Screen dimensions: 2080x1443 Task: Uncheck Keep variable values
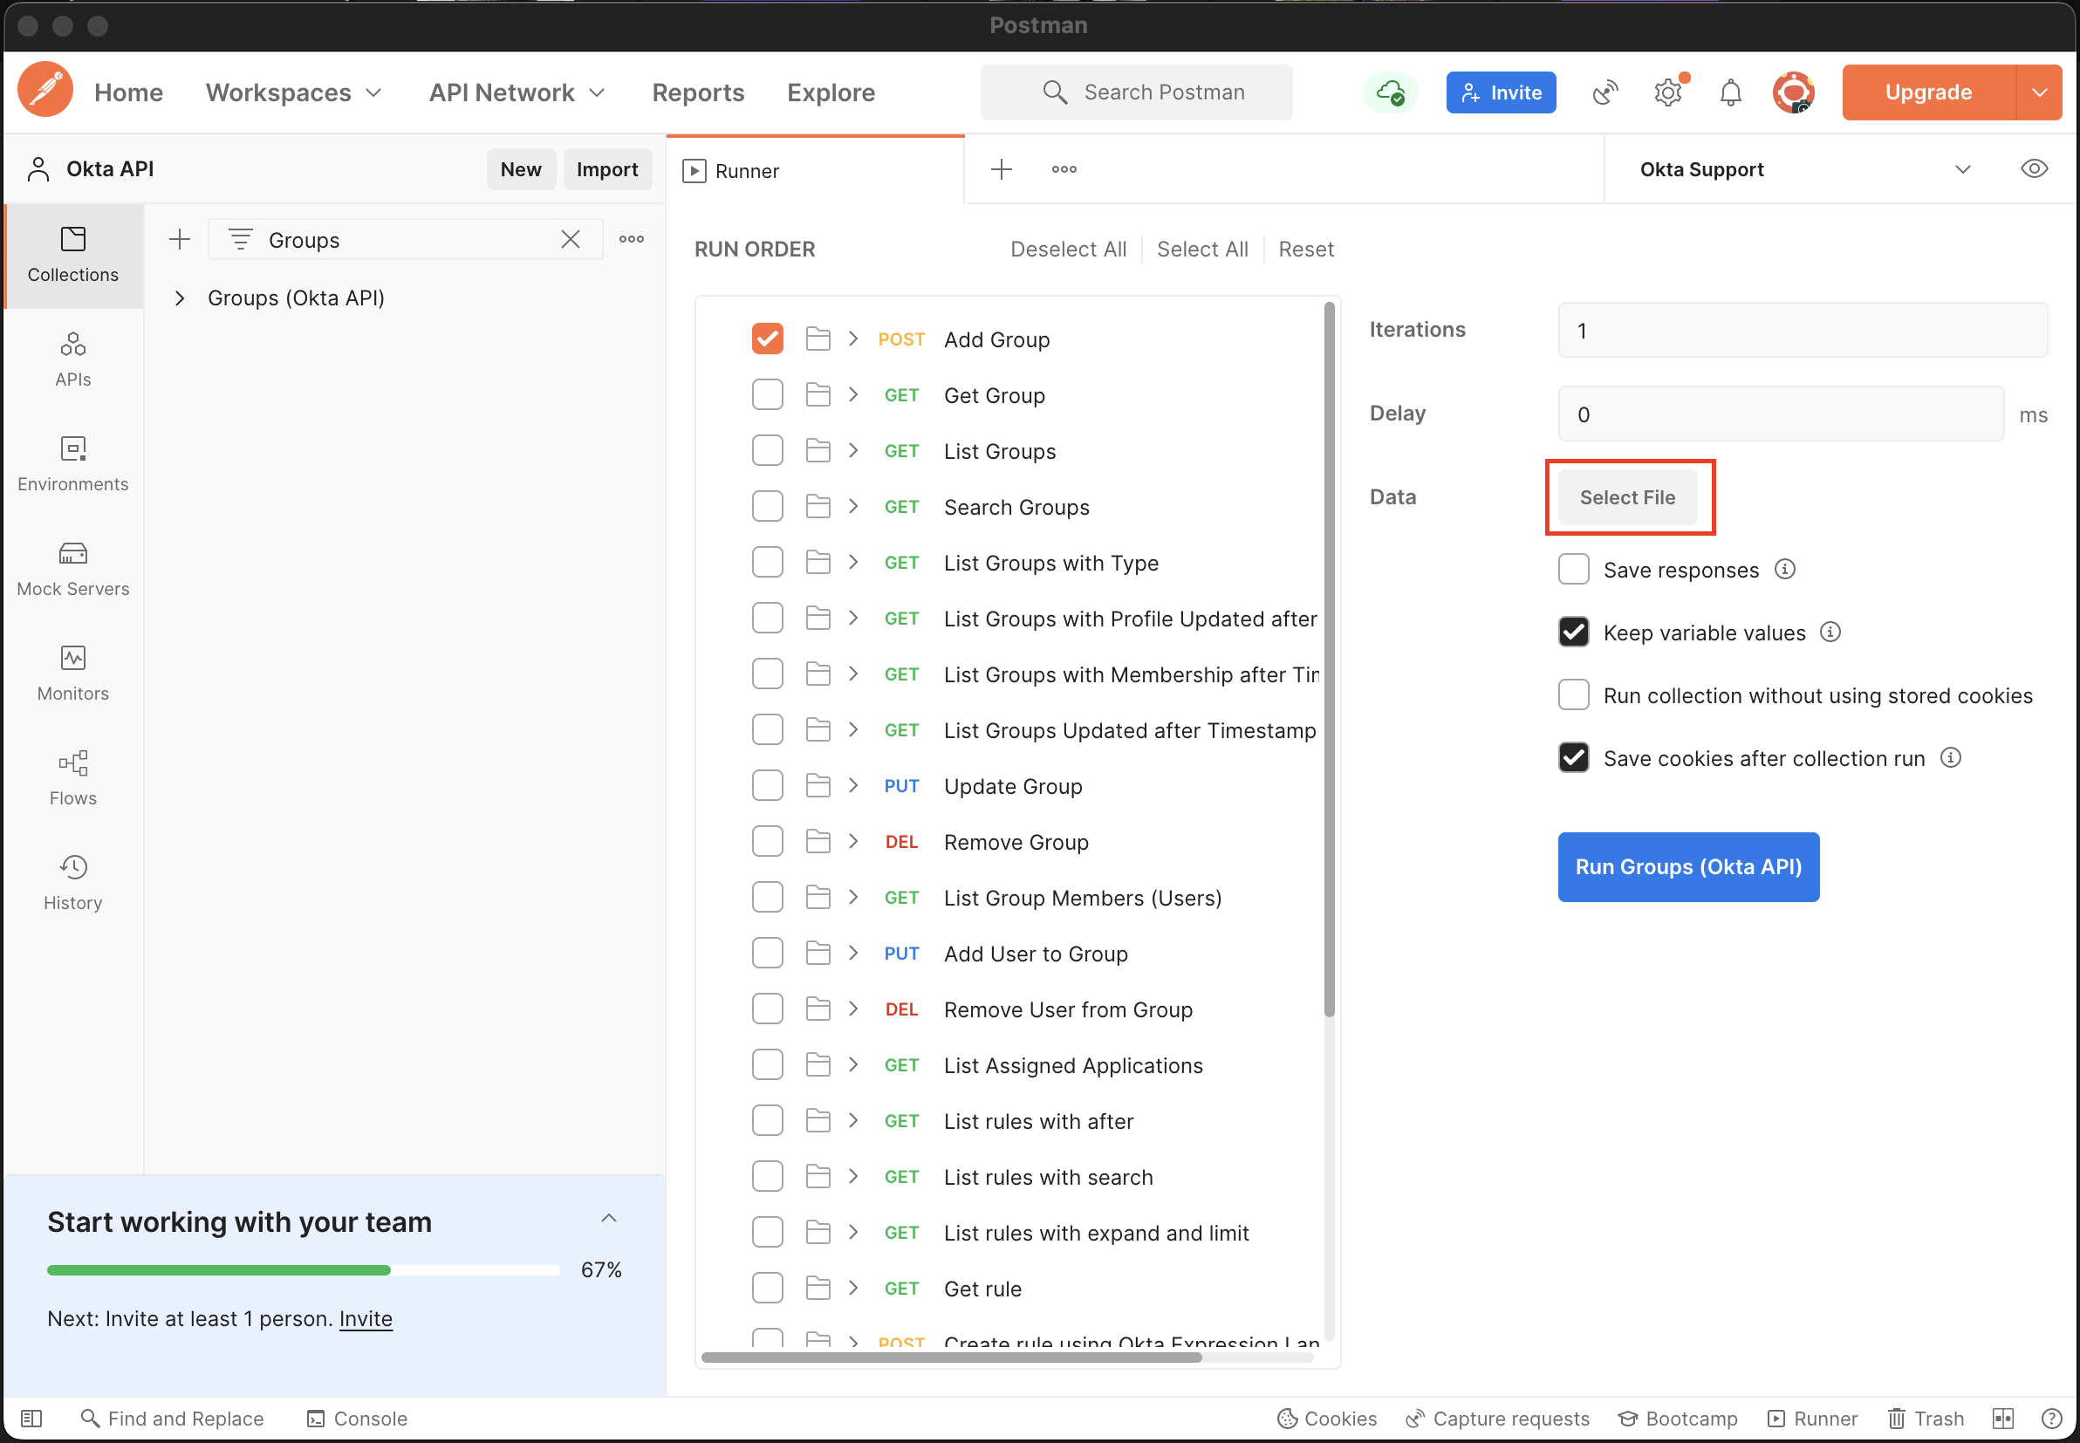(x=1573, y=632)
